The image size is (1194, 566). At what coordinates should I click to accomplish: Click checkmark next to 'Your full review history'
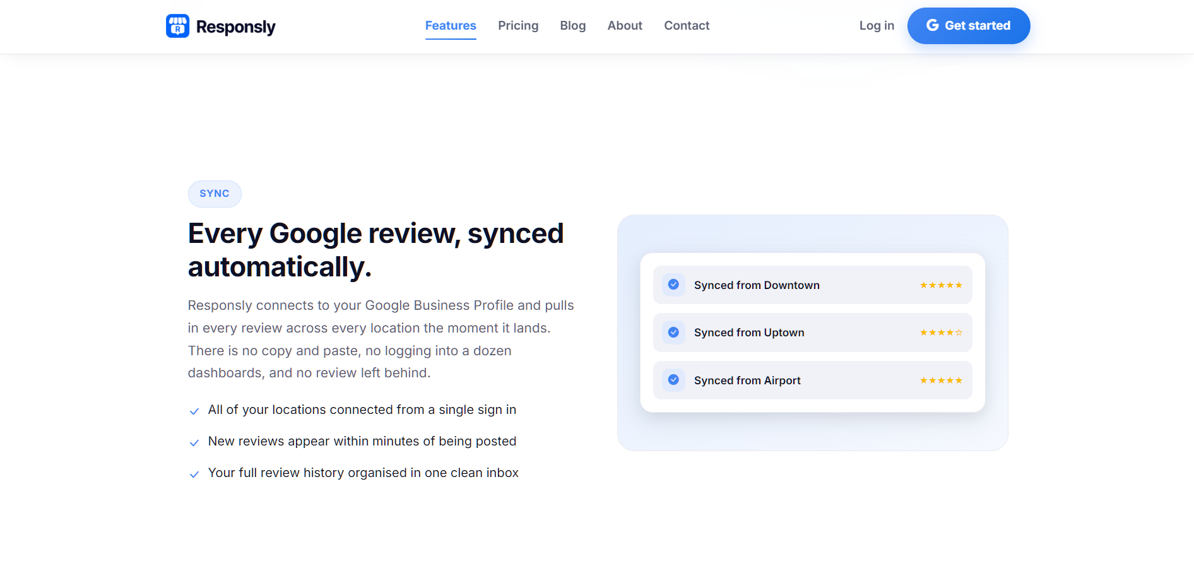(x=194, y=475)
